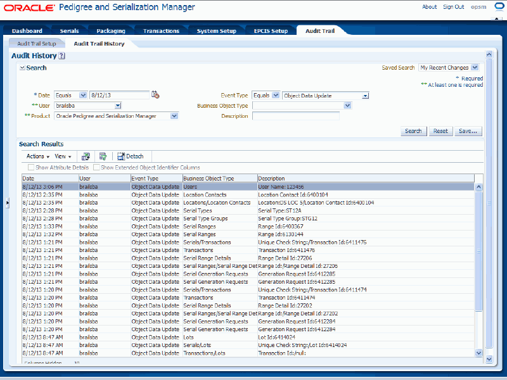Open the Audit Trail Setup subtab
The height and width of the screenshot is (380, 507).
pyautogui.click(x=37, y=44)
